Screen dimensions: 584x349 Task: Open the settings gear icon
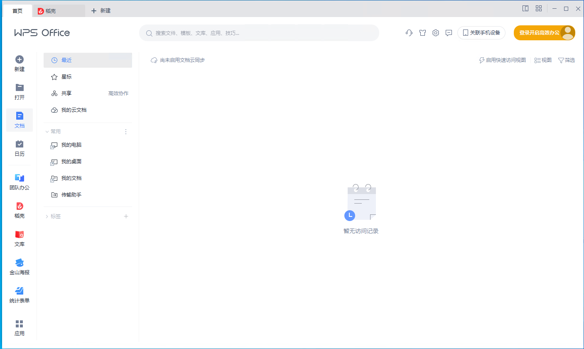[x=436, y=33]
